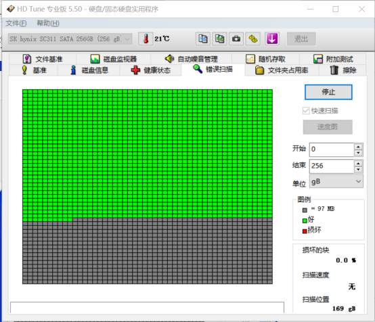Switch to the 擦除 erase tab
The width and height of the screenshot is (375, 322).
click(x=343, y=70)
